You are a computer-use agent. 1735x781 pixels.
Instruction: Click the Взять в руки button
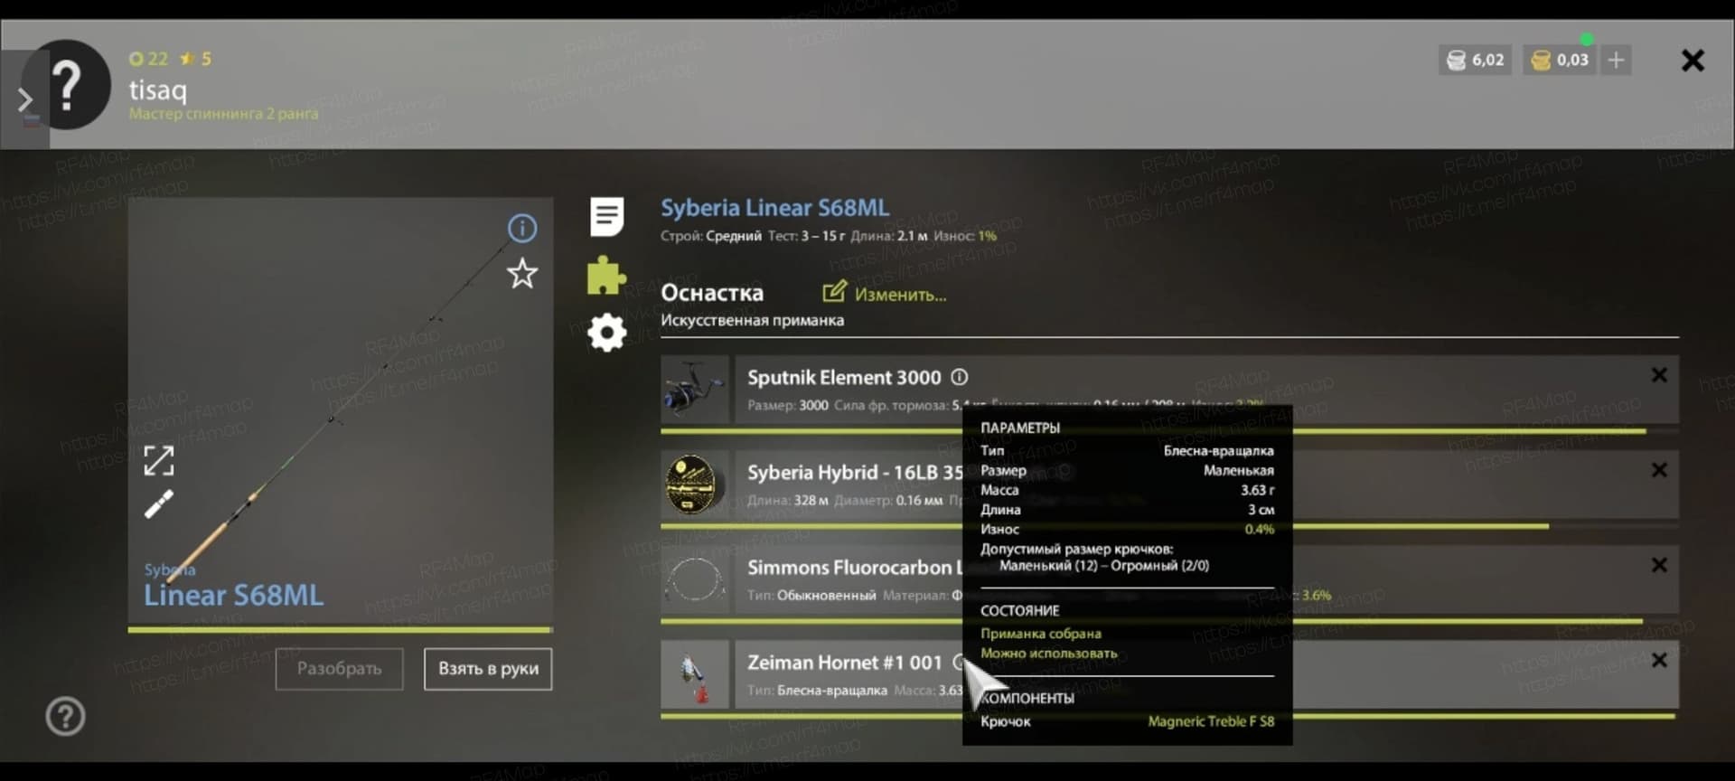pos(488,669)
